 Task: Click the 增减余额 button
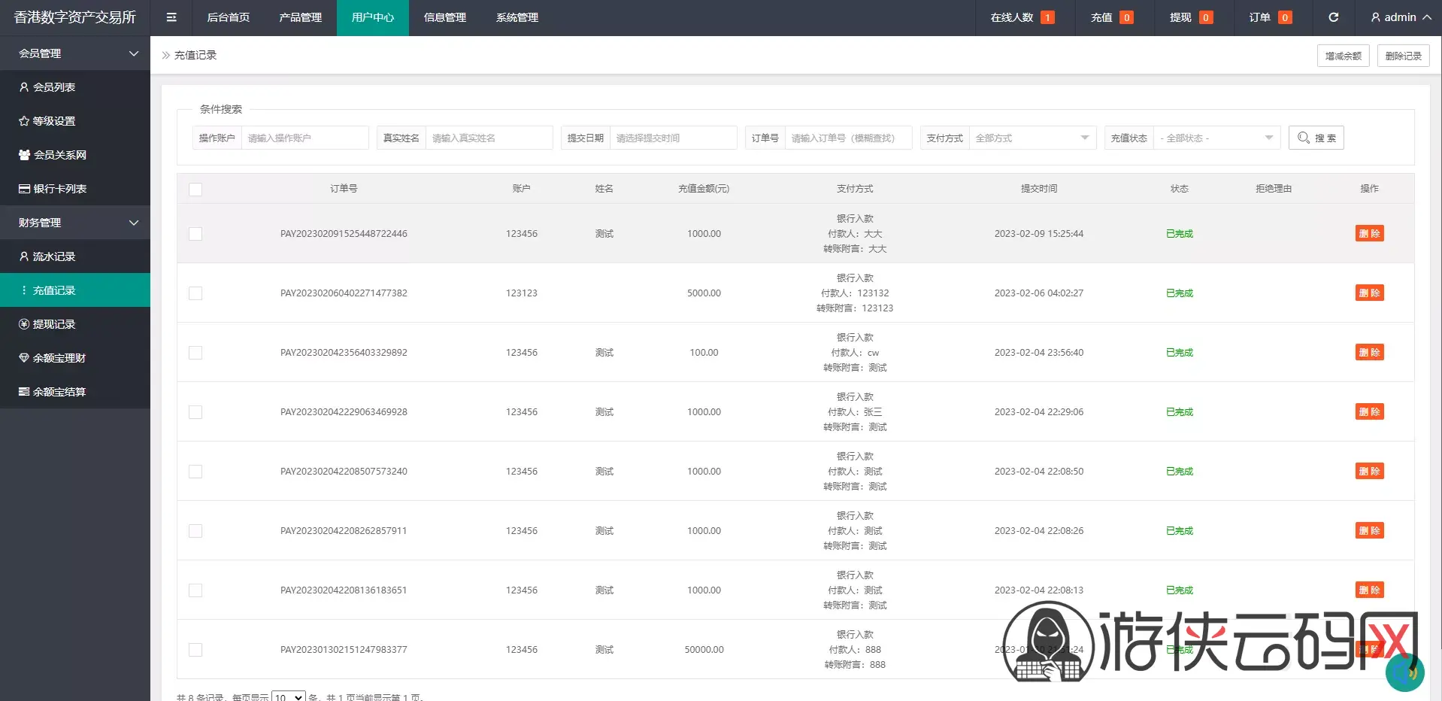[x=1343, y=56]
